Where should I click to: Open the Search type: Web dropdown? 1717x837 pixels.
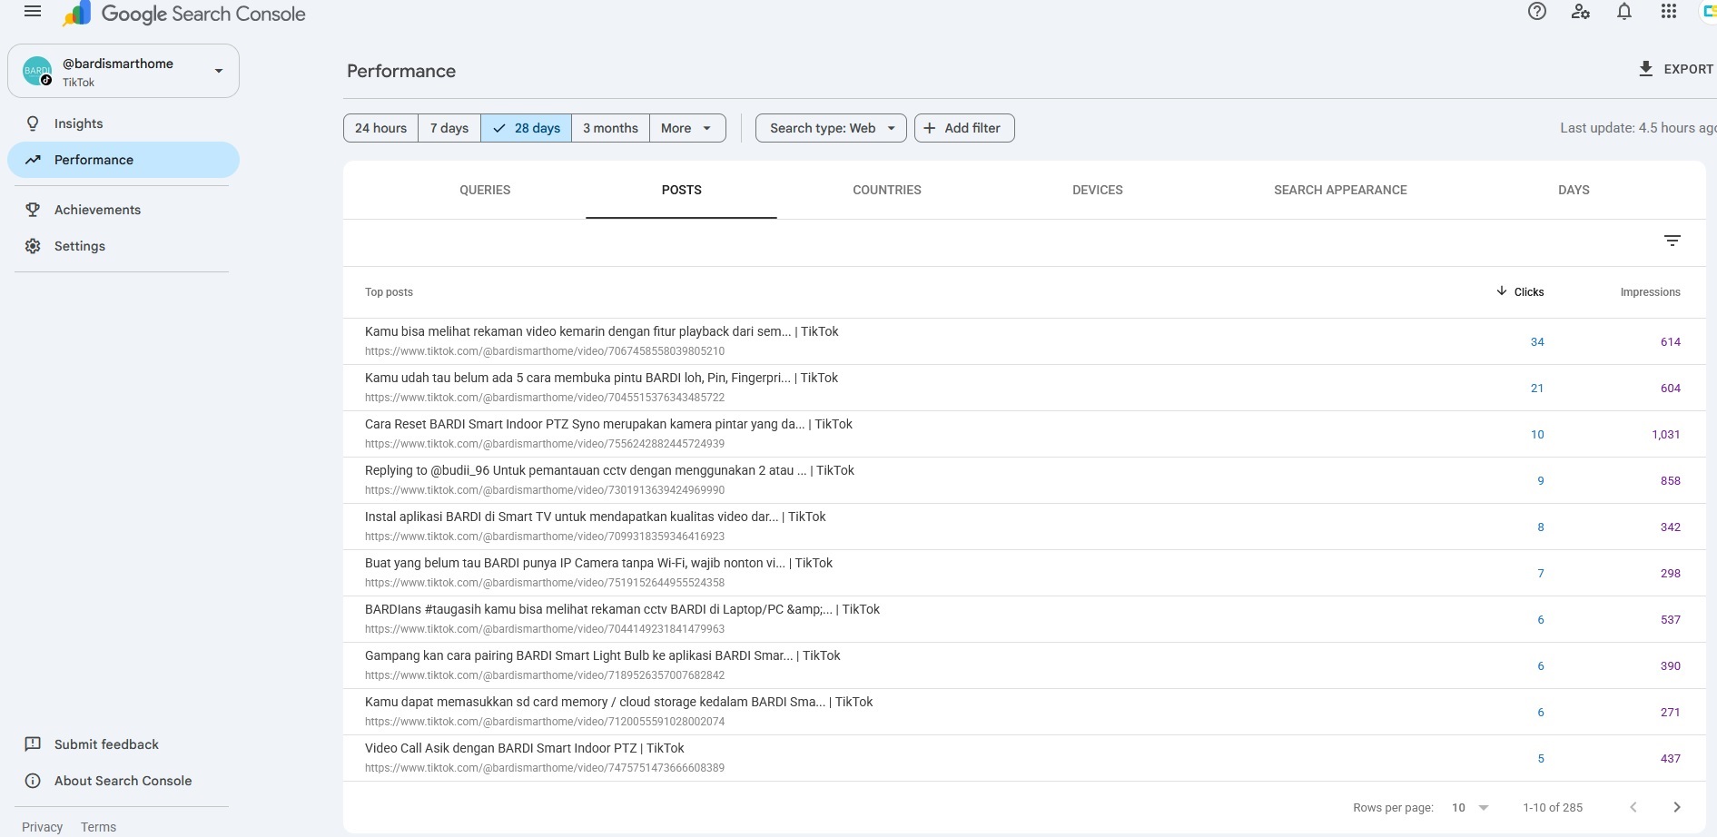point(831,128)
